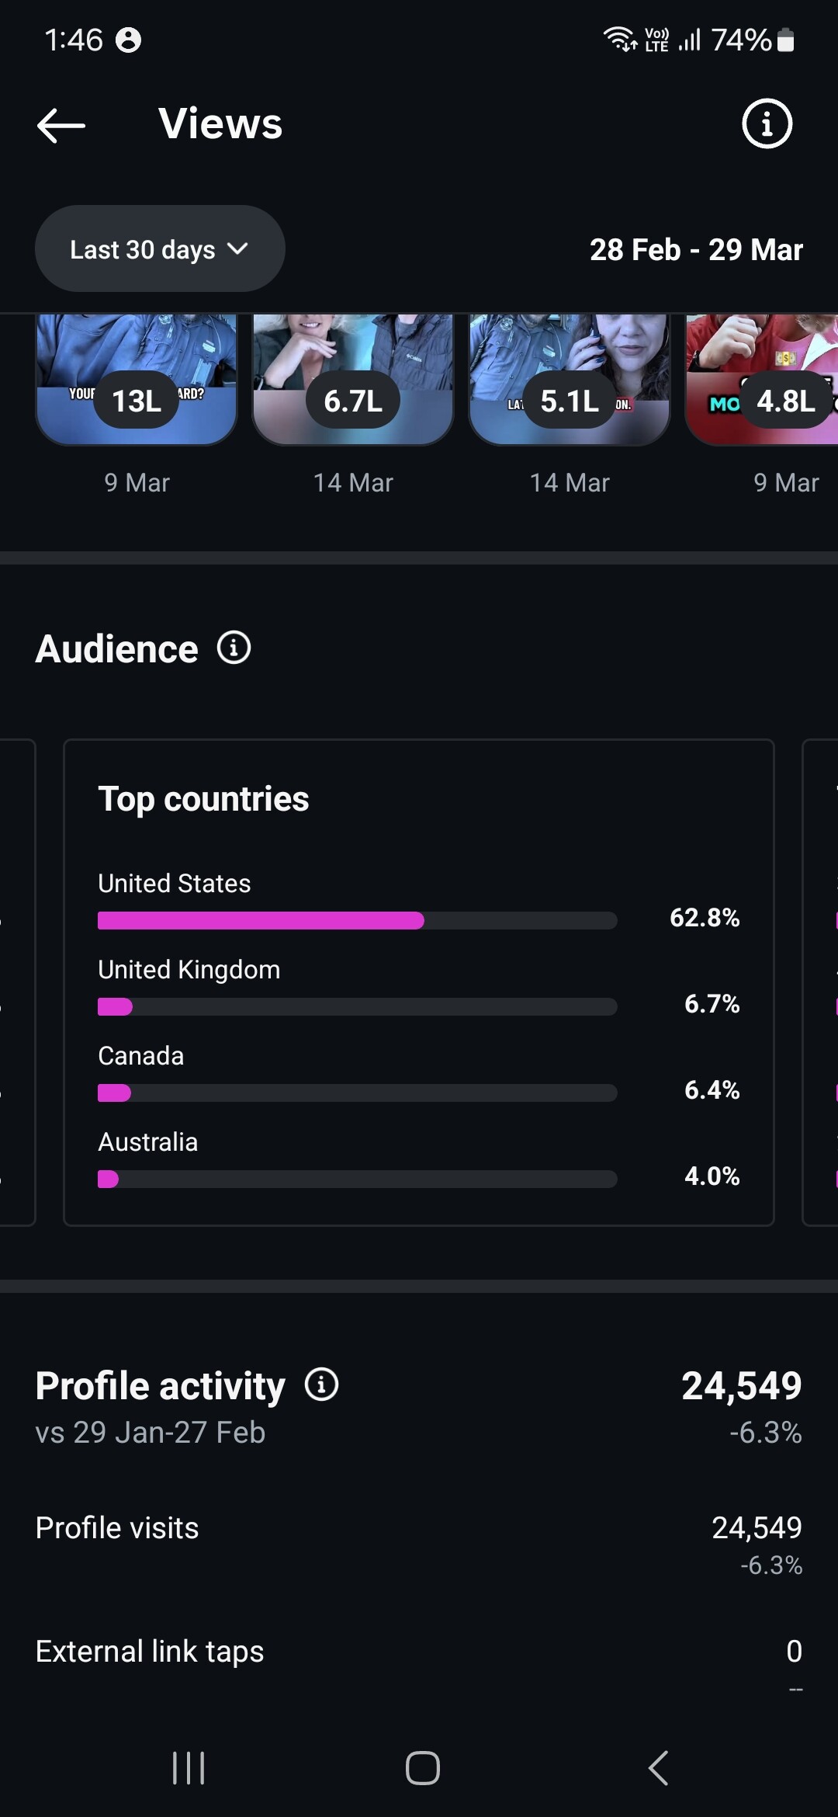The height and width of the screenshot is (1817, 838).
Task: Tap the External link taps row
Action: [419, 1658]
